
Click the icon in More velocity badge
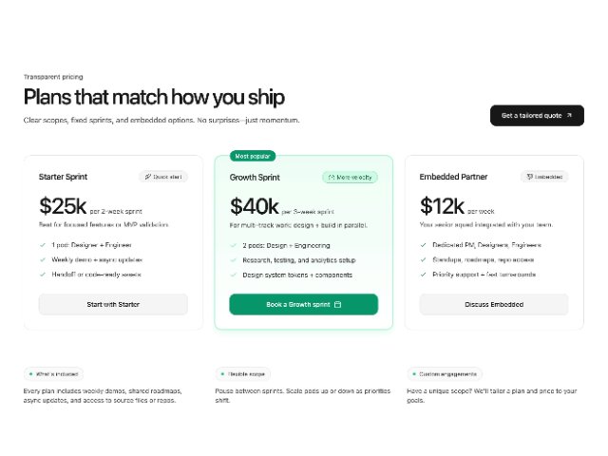331,177
